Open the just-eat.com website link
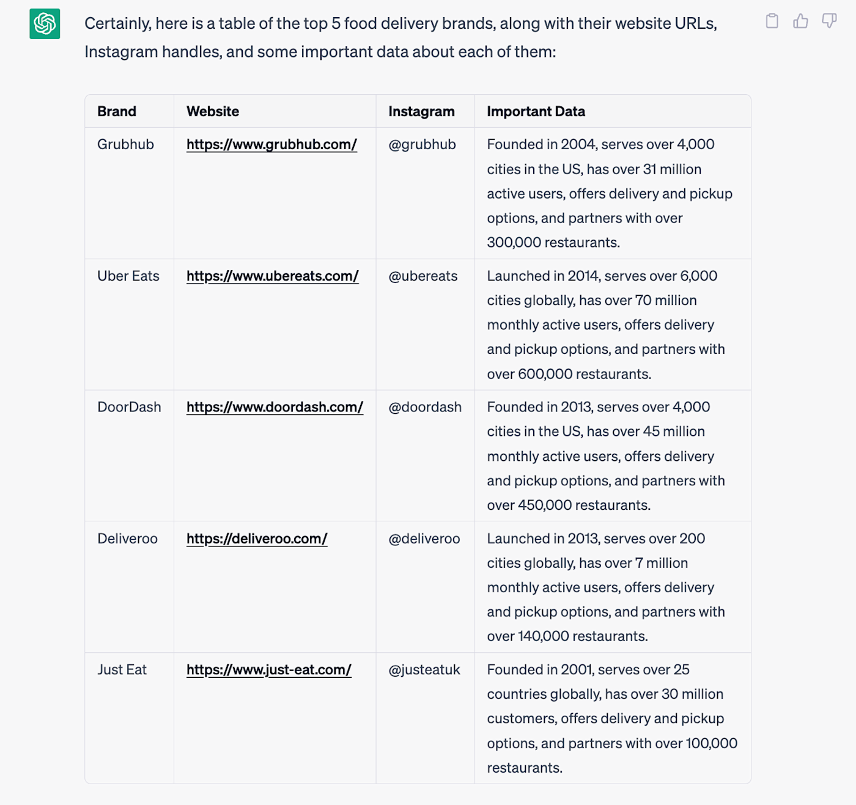This screenshot has width=856, height=805. [x=269, y=670]
